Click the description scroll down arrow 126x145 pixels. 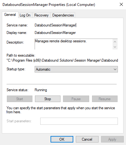115,47
